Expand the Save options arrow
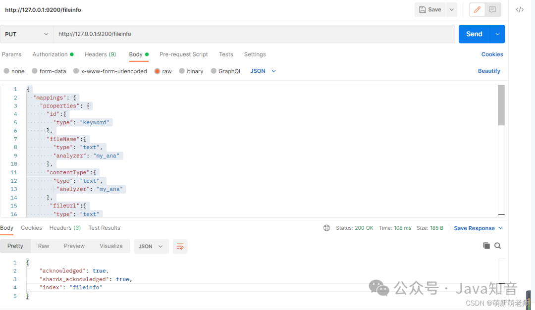535x310 pixels. (x=451, y=9)
